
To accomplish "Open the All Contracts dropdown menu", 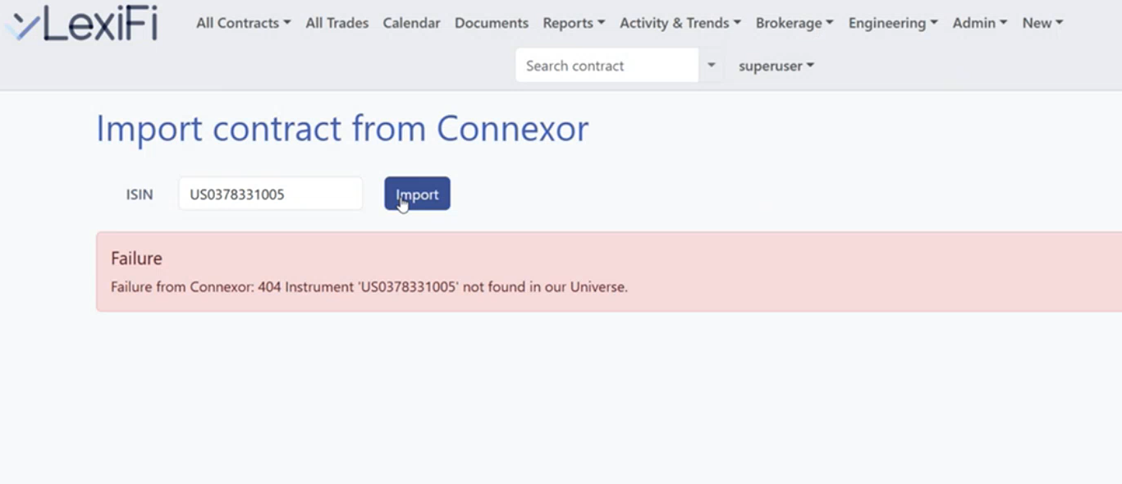I will (243, 23).
